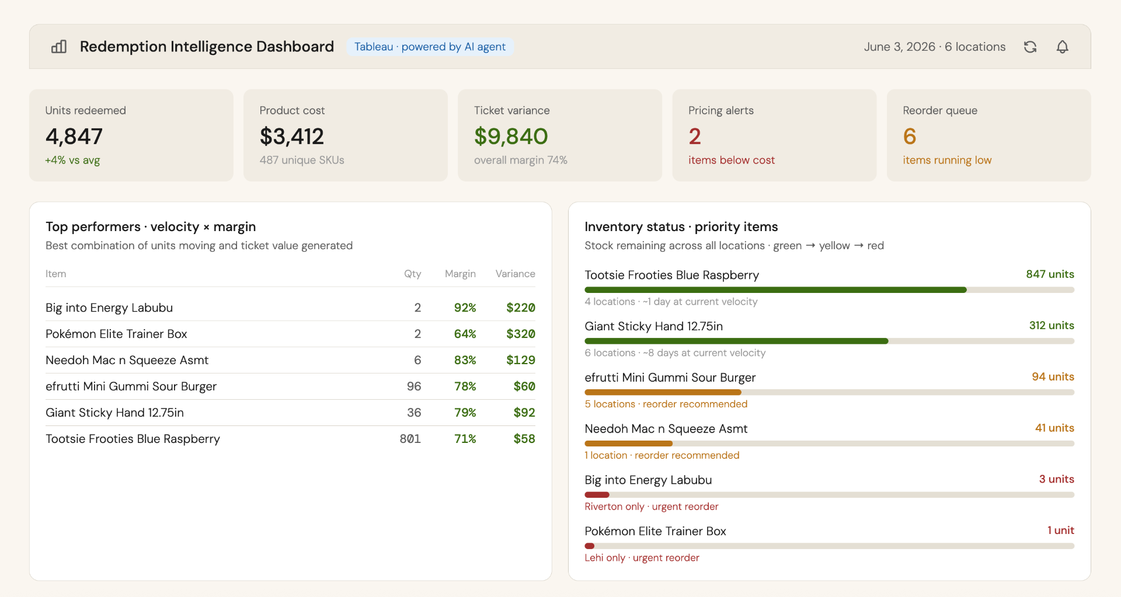Viewport: 1121px width, 597px height.
Task: Click Pokémon Elite Trainer Box stock bar
Action: [829, 546]
